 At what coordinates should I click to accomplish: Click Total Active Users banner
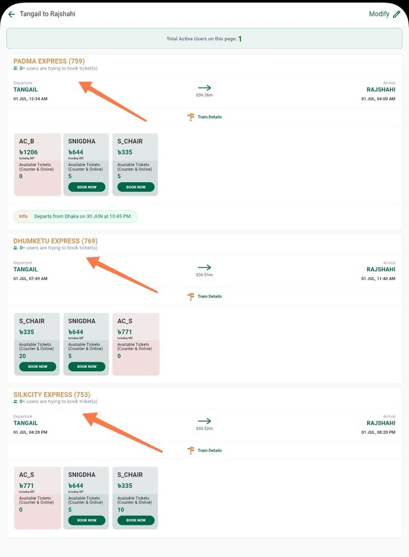pyautogui.click(x=204, y=39)
